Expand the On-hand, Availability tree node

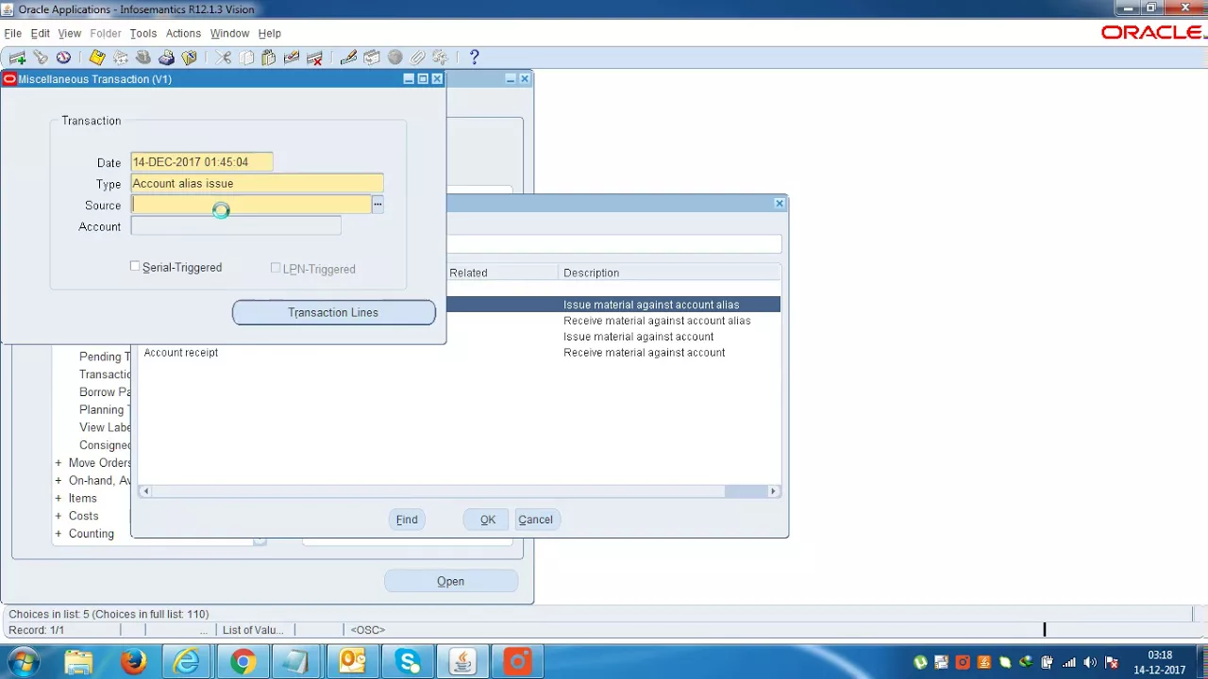point(59,481)
